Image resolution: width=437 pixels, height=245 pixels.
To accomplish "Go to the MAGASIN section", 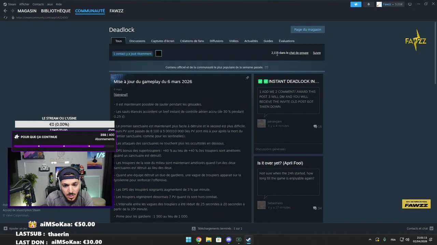I will (x=27, y=11).
